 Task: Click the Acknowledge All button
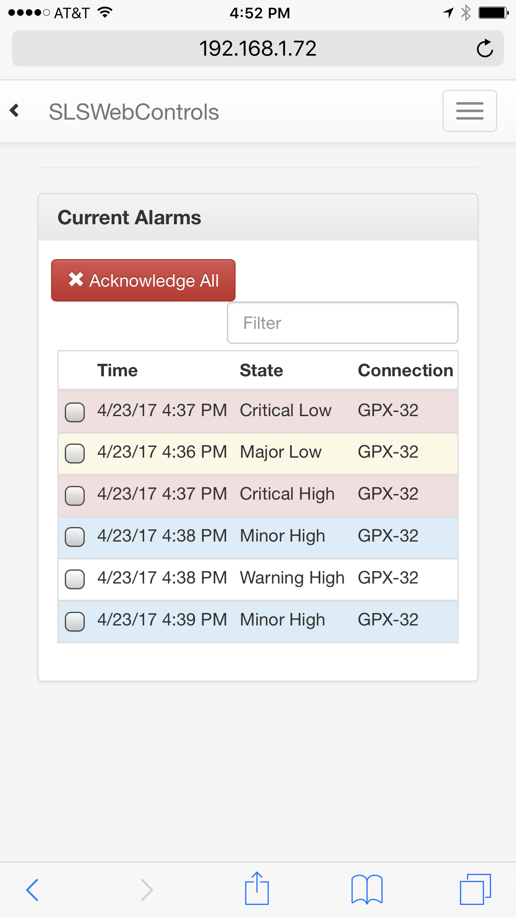[x=143, y=280]
